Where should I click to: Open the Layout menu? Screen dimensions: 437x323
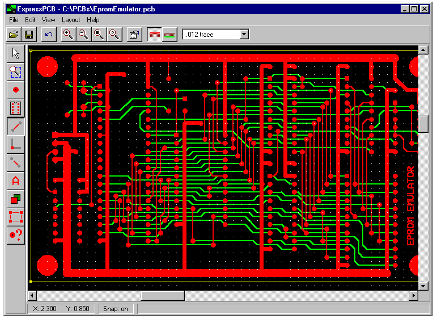[71, 20]
